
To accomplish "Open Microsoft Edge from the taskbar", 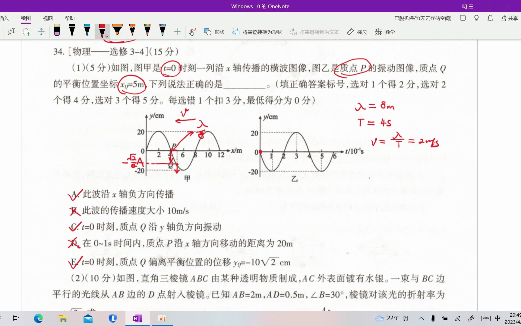I will [x=39, y=318].
